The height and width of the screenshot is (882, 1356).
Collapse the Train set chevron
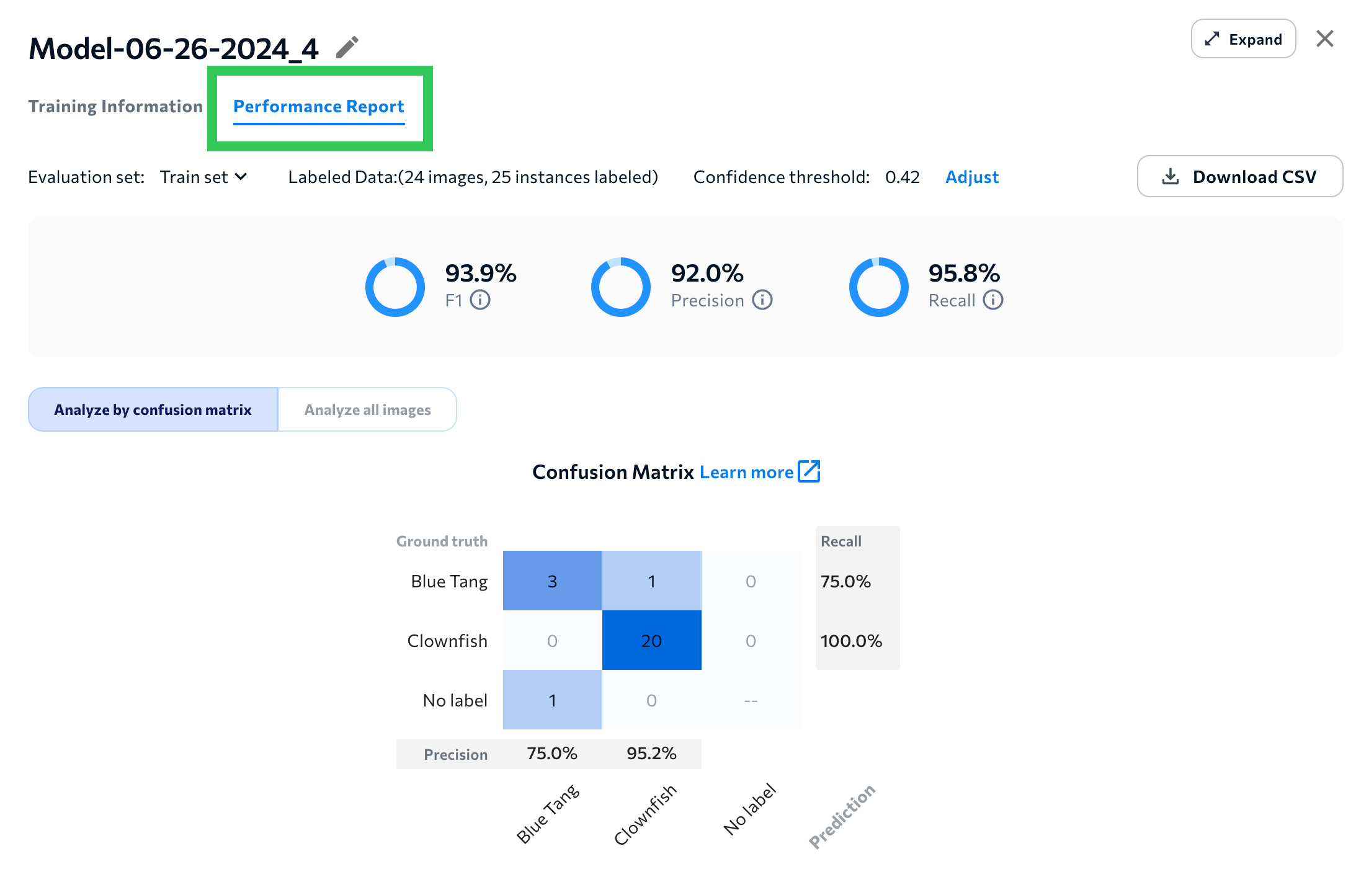242,177
